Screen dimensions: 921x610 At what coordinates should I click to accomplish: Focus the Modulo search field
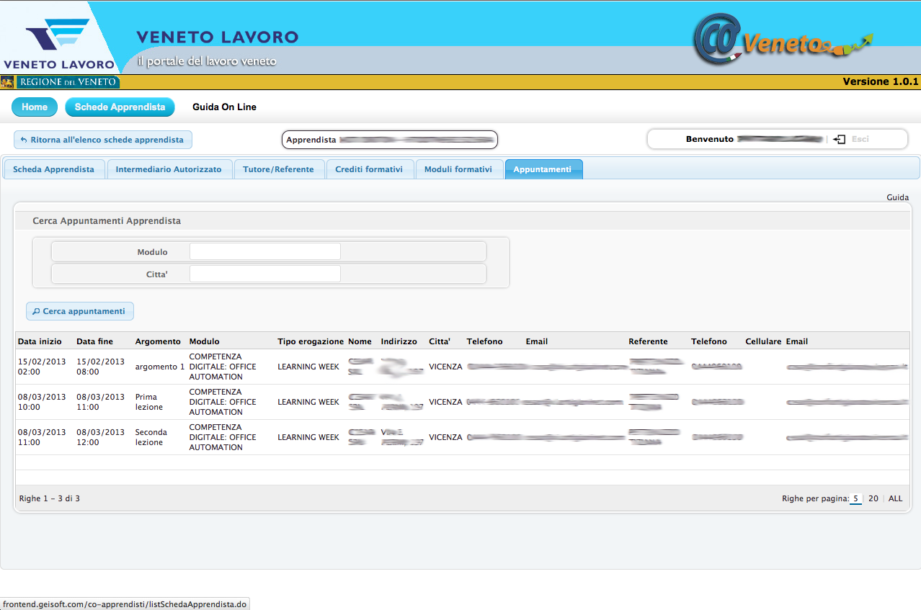[264, 251]
